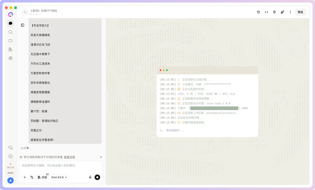Open the Coze logo home icon
Screen dimensions: 315x190
(10, 15)
